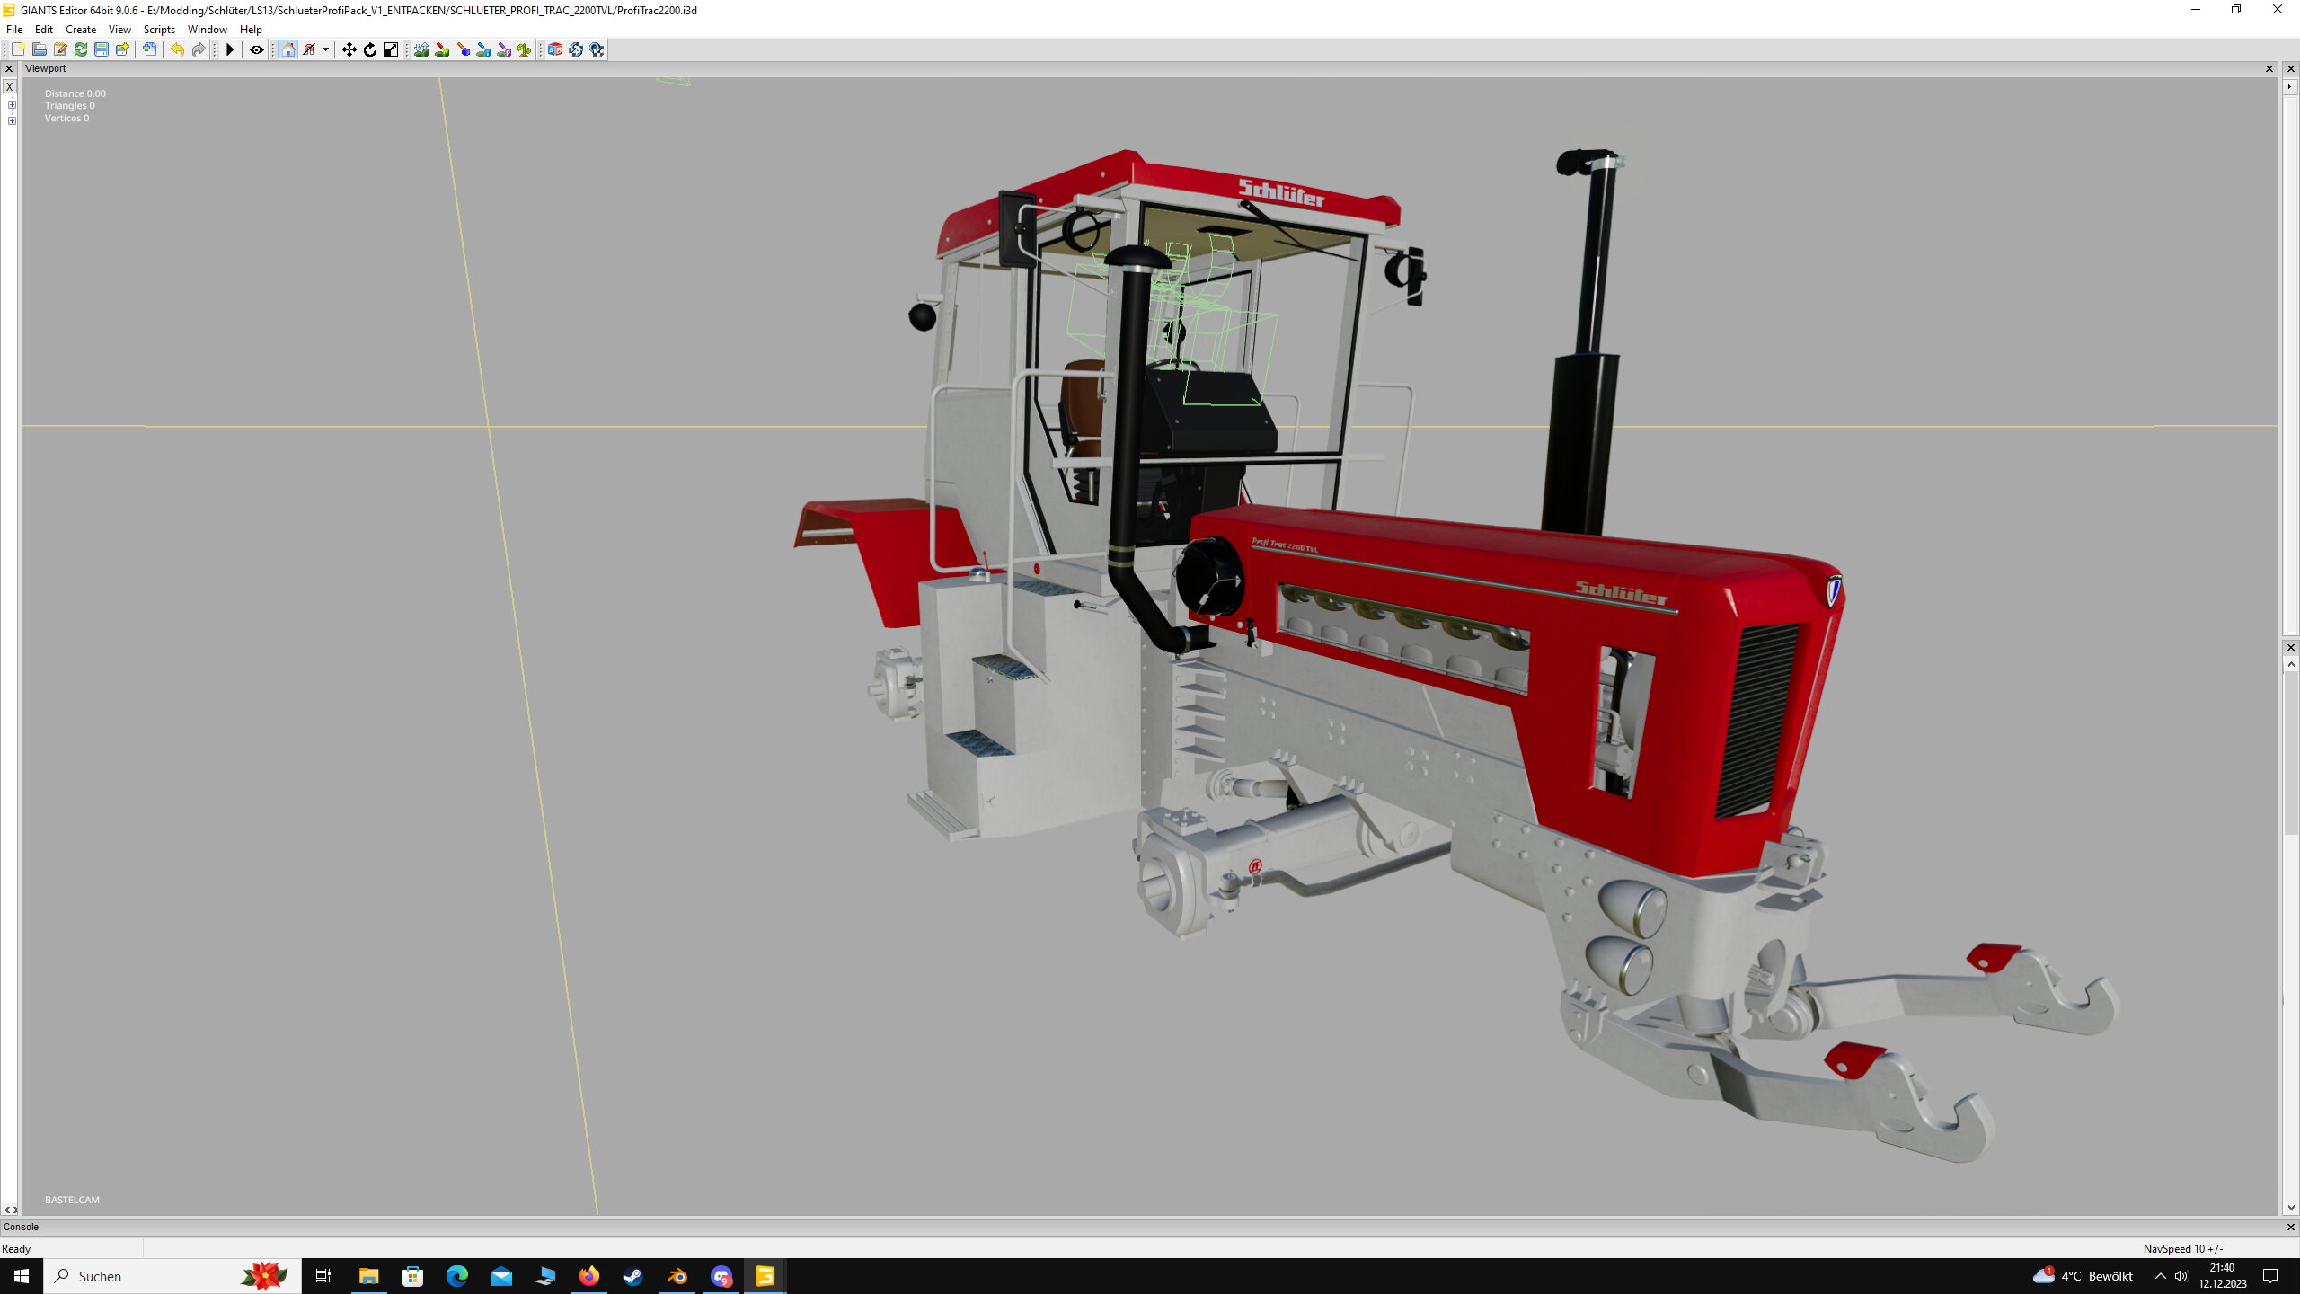
Task: Launch Firefox from the taskbar
Action: (x=588, y=1276)
